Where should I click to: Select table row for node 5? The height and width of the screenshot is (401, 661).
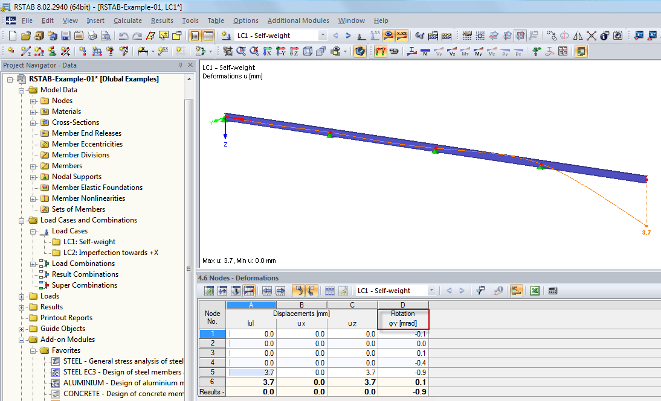[212, 373]
